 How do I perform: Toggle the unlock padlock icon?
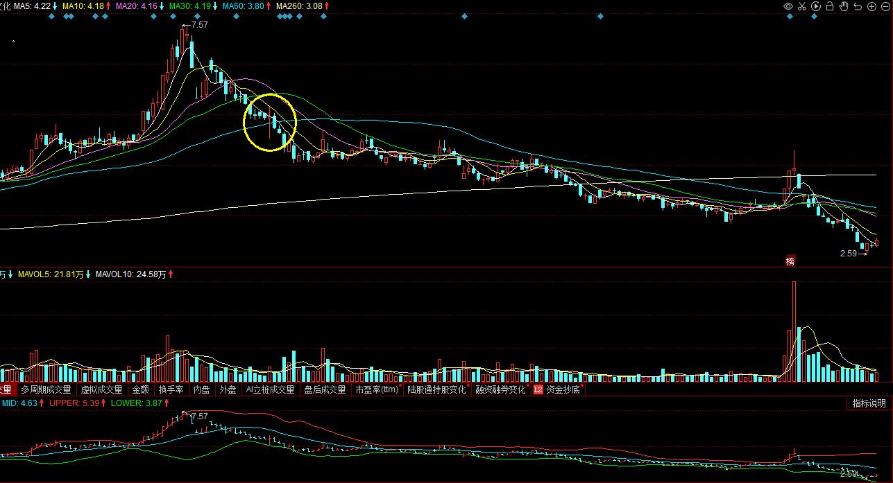(830, 6)
